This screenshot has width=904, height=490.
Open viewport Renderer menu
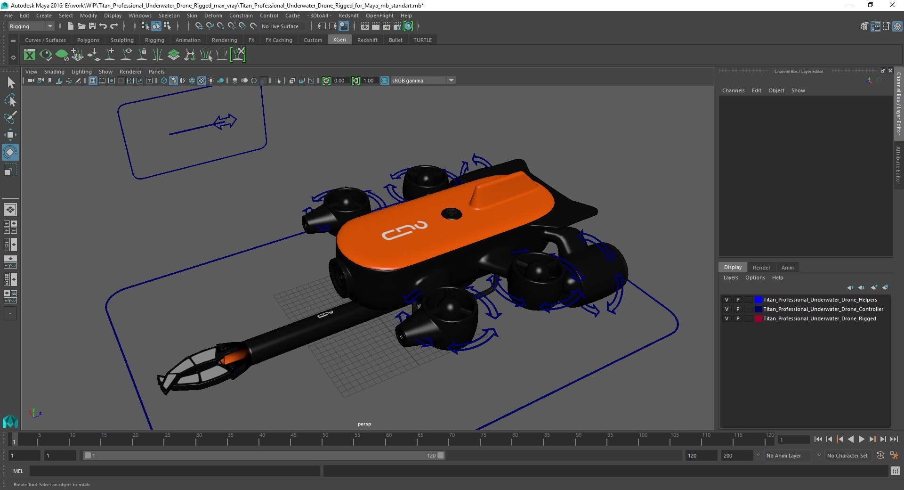(130, 72)
